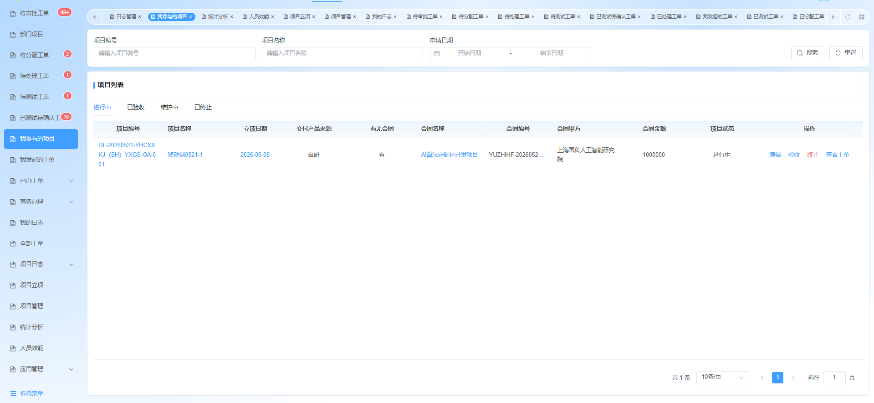Open 待分配工单 in the sidebar

[41, 55]
